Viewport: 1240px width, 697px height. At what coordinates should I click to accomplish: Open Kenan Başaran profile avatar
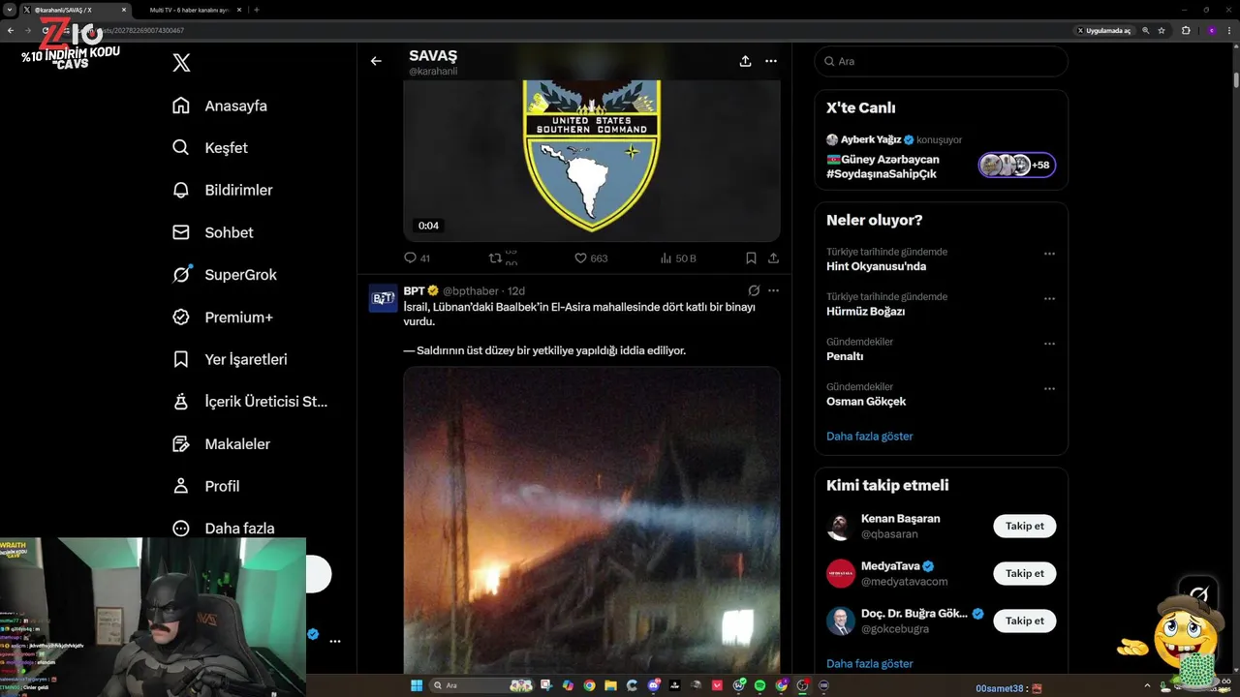click(840, 527)
